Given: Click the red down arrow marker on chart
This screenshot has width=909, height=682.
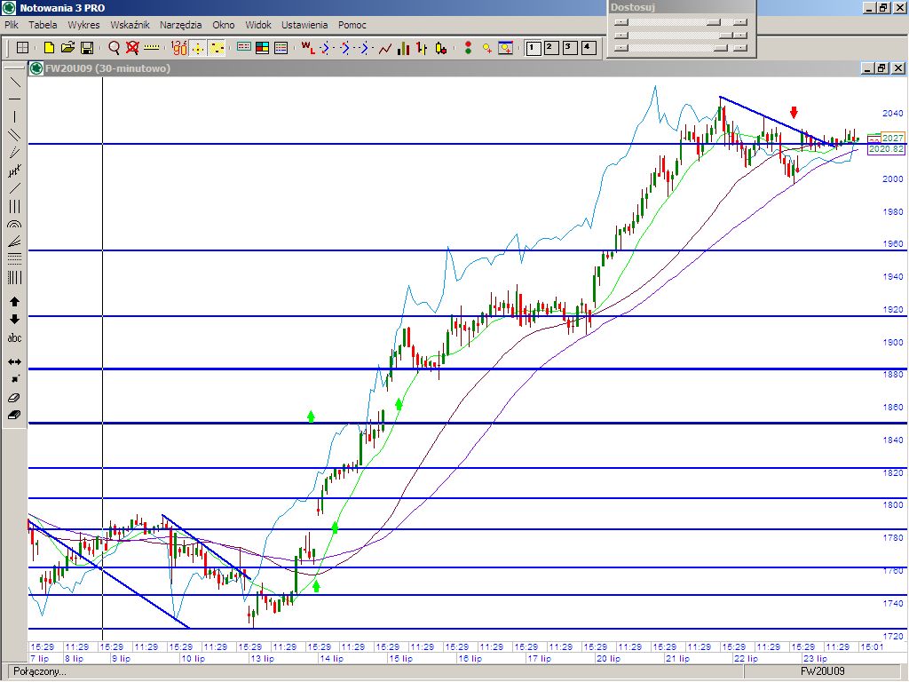Looking at the screenshot, I should click(794, 112).
